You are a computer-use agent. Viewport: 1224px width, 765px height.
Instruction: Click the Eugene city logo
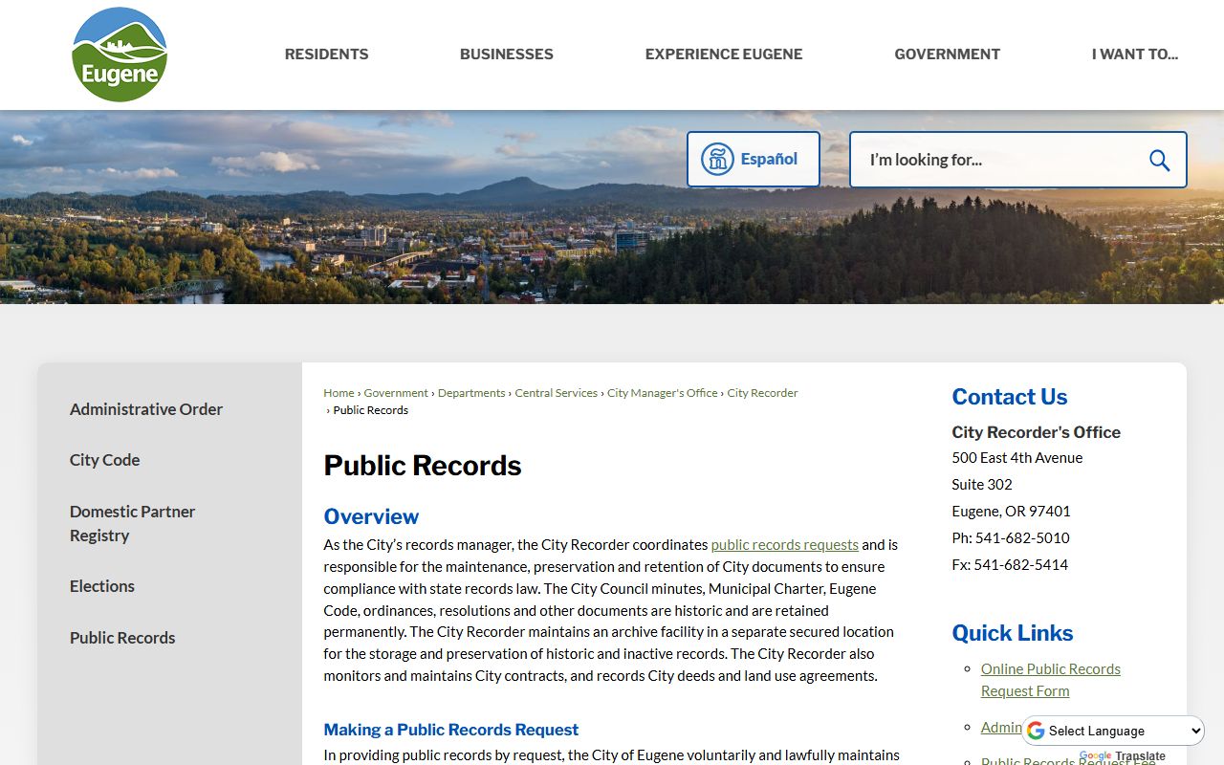tap(120, 55)
